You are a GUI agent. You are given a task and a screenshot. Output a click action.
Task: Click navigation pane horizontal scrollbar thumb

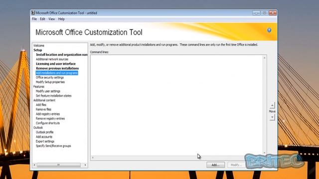click(59, 165)
